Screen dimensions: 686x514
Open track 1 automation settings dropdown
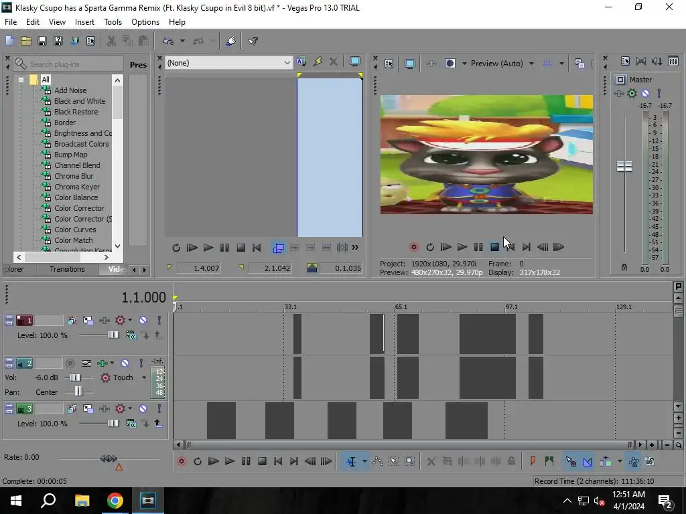point(130,321)
